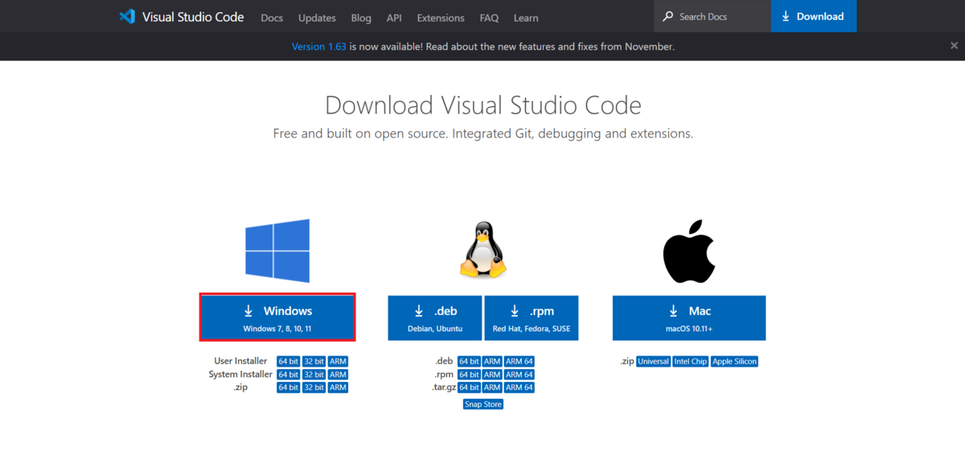Select Windows .zip 32 bit
This screenshot has height=460, width=965.
[314, 388]
